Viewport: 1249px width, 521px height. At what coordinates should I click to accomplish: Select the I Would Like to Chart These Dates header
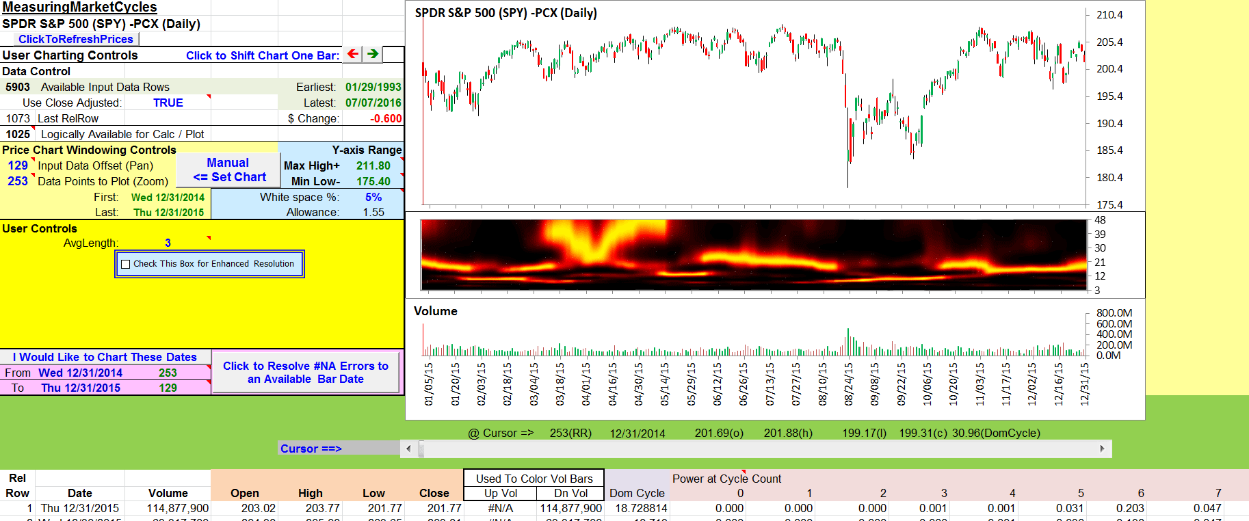(x=105, y=357)
